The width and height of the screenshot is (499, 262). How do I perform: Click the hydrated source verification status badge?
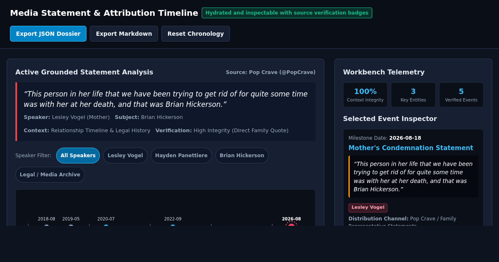tap(287, 13)
